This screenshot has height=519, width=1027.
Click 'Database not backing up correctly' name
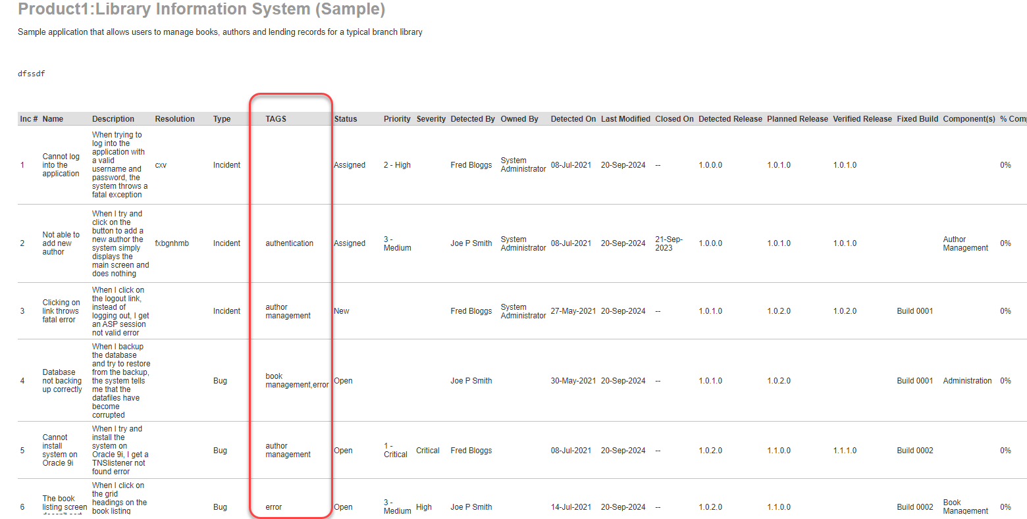pos(62,381)
